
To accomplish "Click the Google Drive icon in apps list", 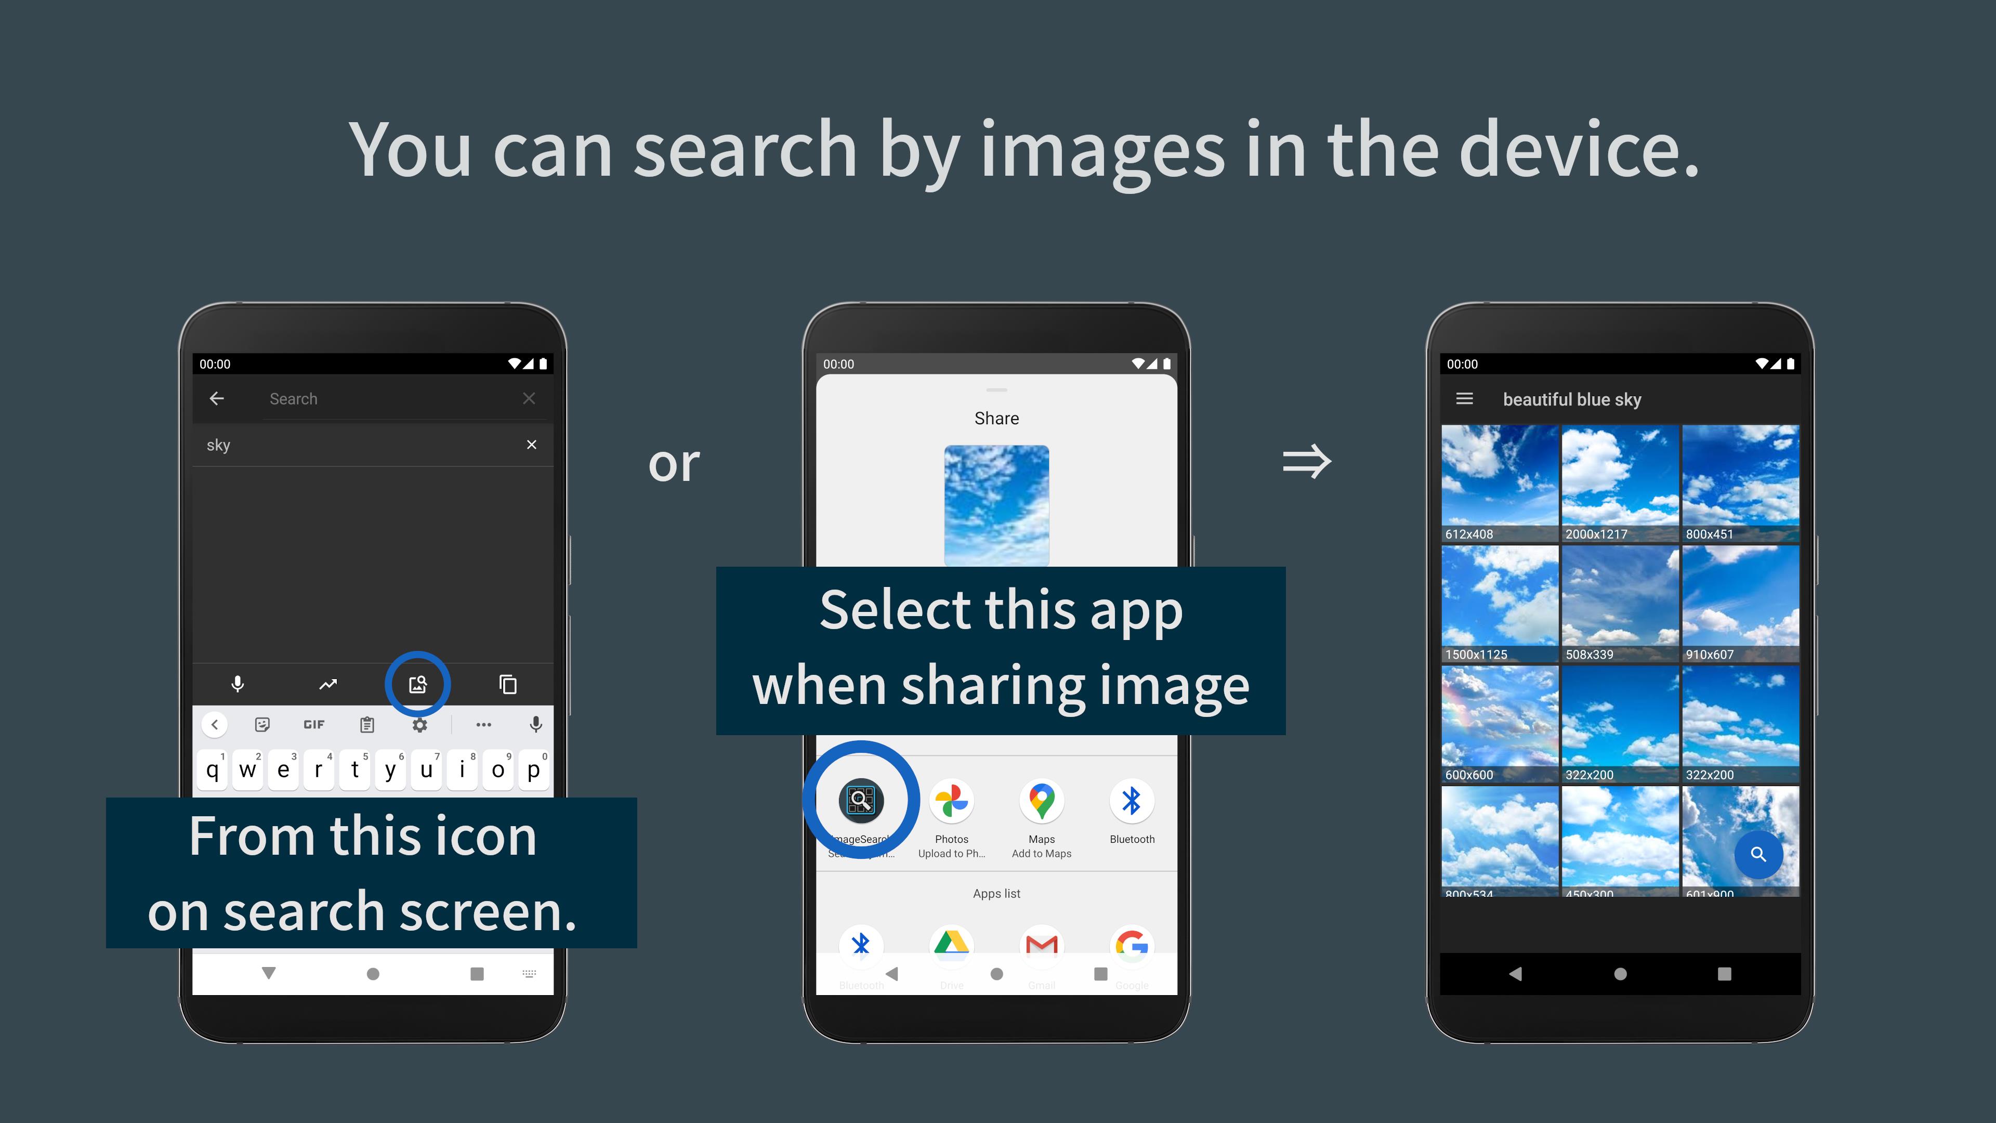I will [951, 944].
